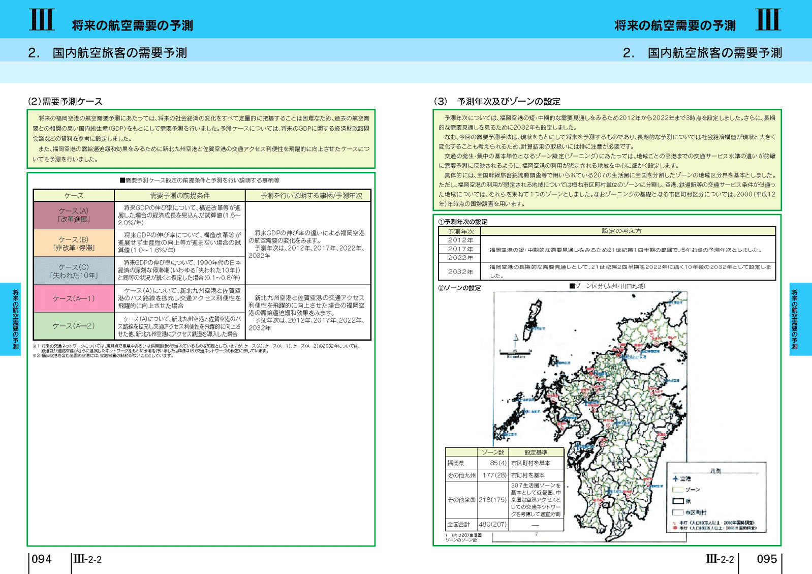Viewport: 812px width, 574px height.
Task: Click the 市区町村 legend box
Action: pyautogui.click(x=678, y=512)
